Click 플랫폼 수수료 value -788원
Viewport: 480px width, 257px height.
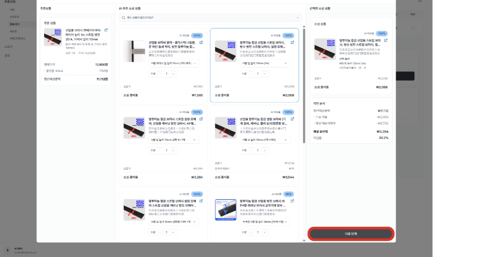[103, 71]
